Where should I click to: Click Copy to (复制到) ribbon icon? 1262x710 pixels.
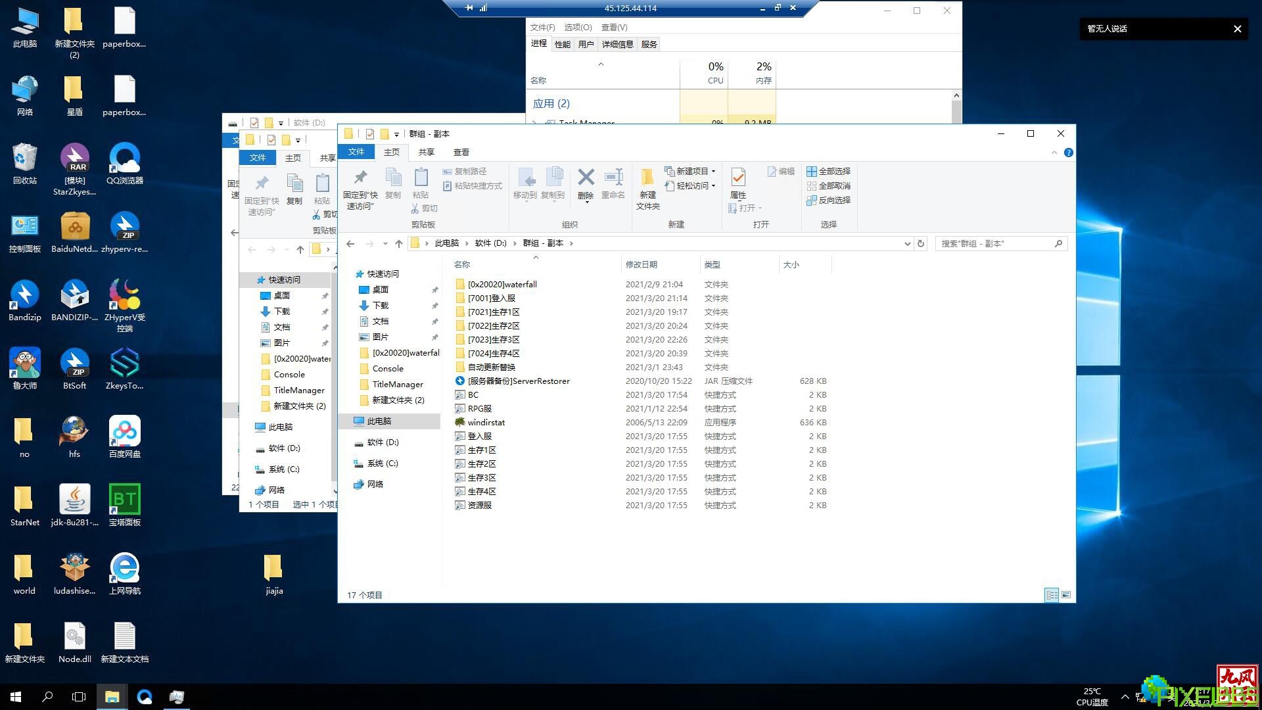tap(553, 184)
